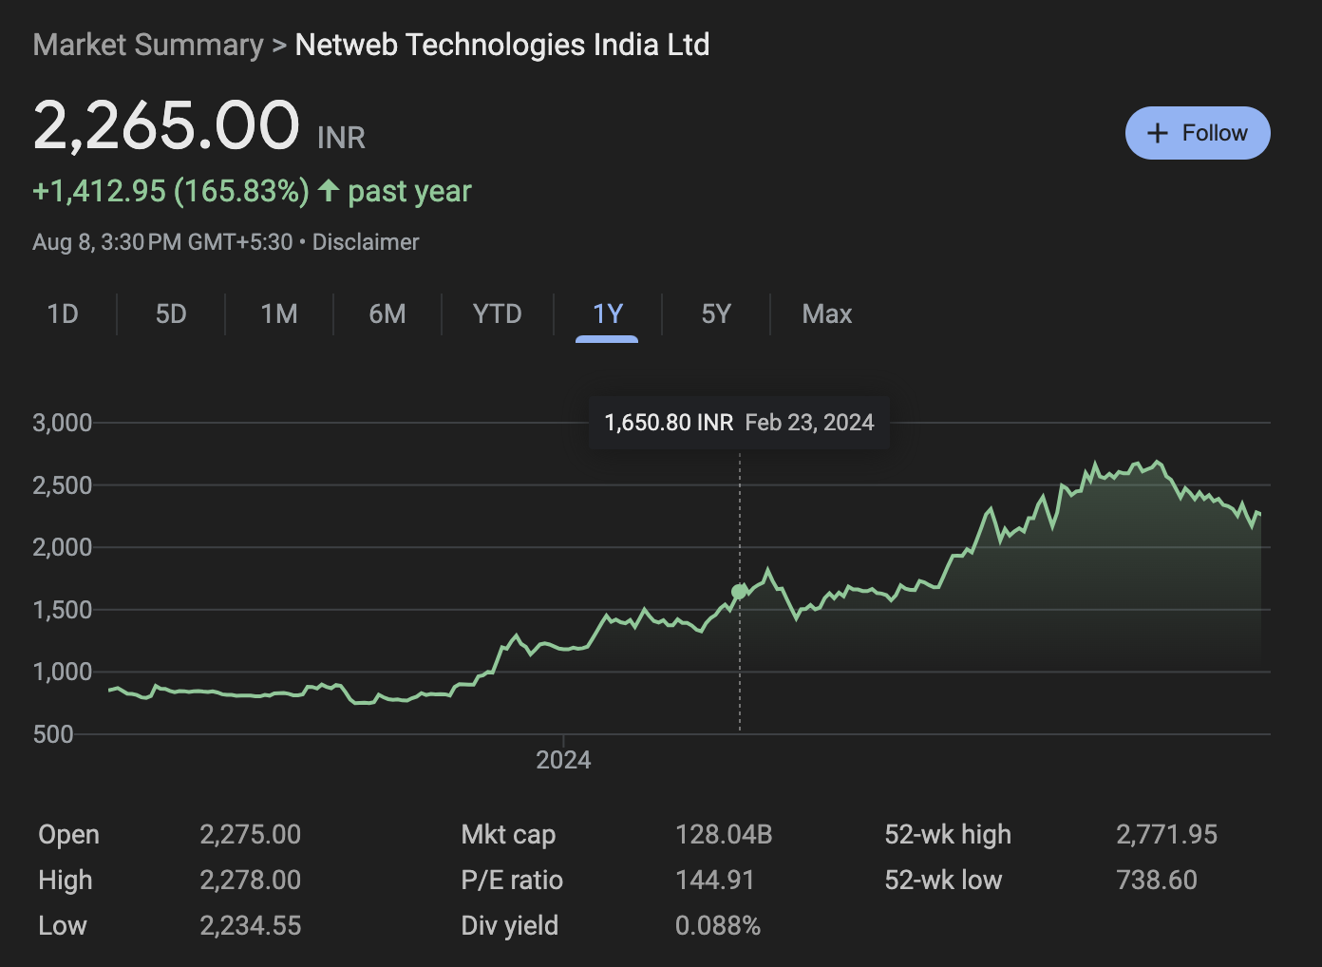Click the Follow button
Viewport: 1322px width, 967px height.
(x=1198, y=133)
